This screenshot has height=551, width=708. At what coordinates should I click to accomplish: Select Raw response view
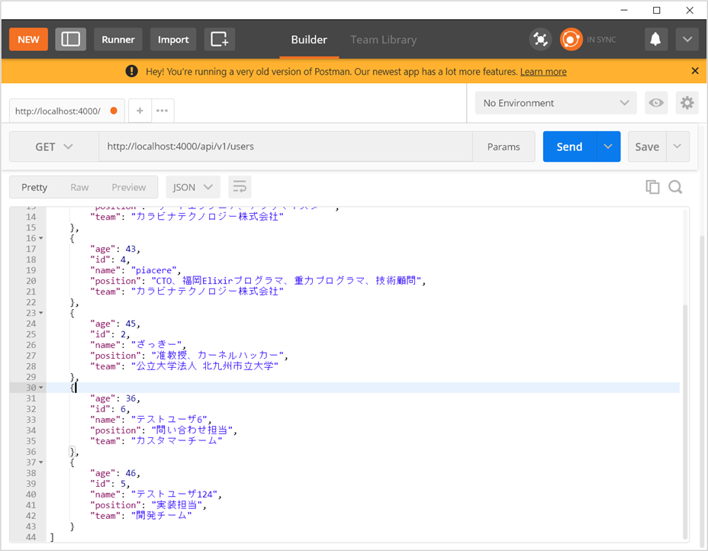click(x=79, y=188)
